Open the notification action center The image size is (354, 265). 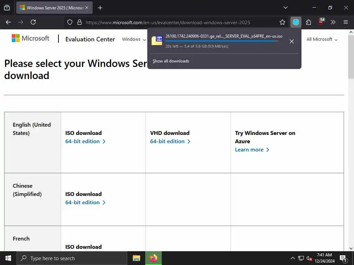click(x=343, y=258)
